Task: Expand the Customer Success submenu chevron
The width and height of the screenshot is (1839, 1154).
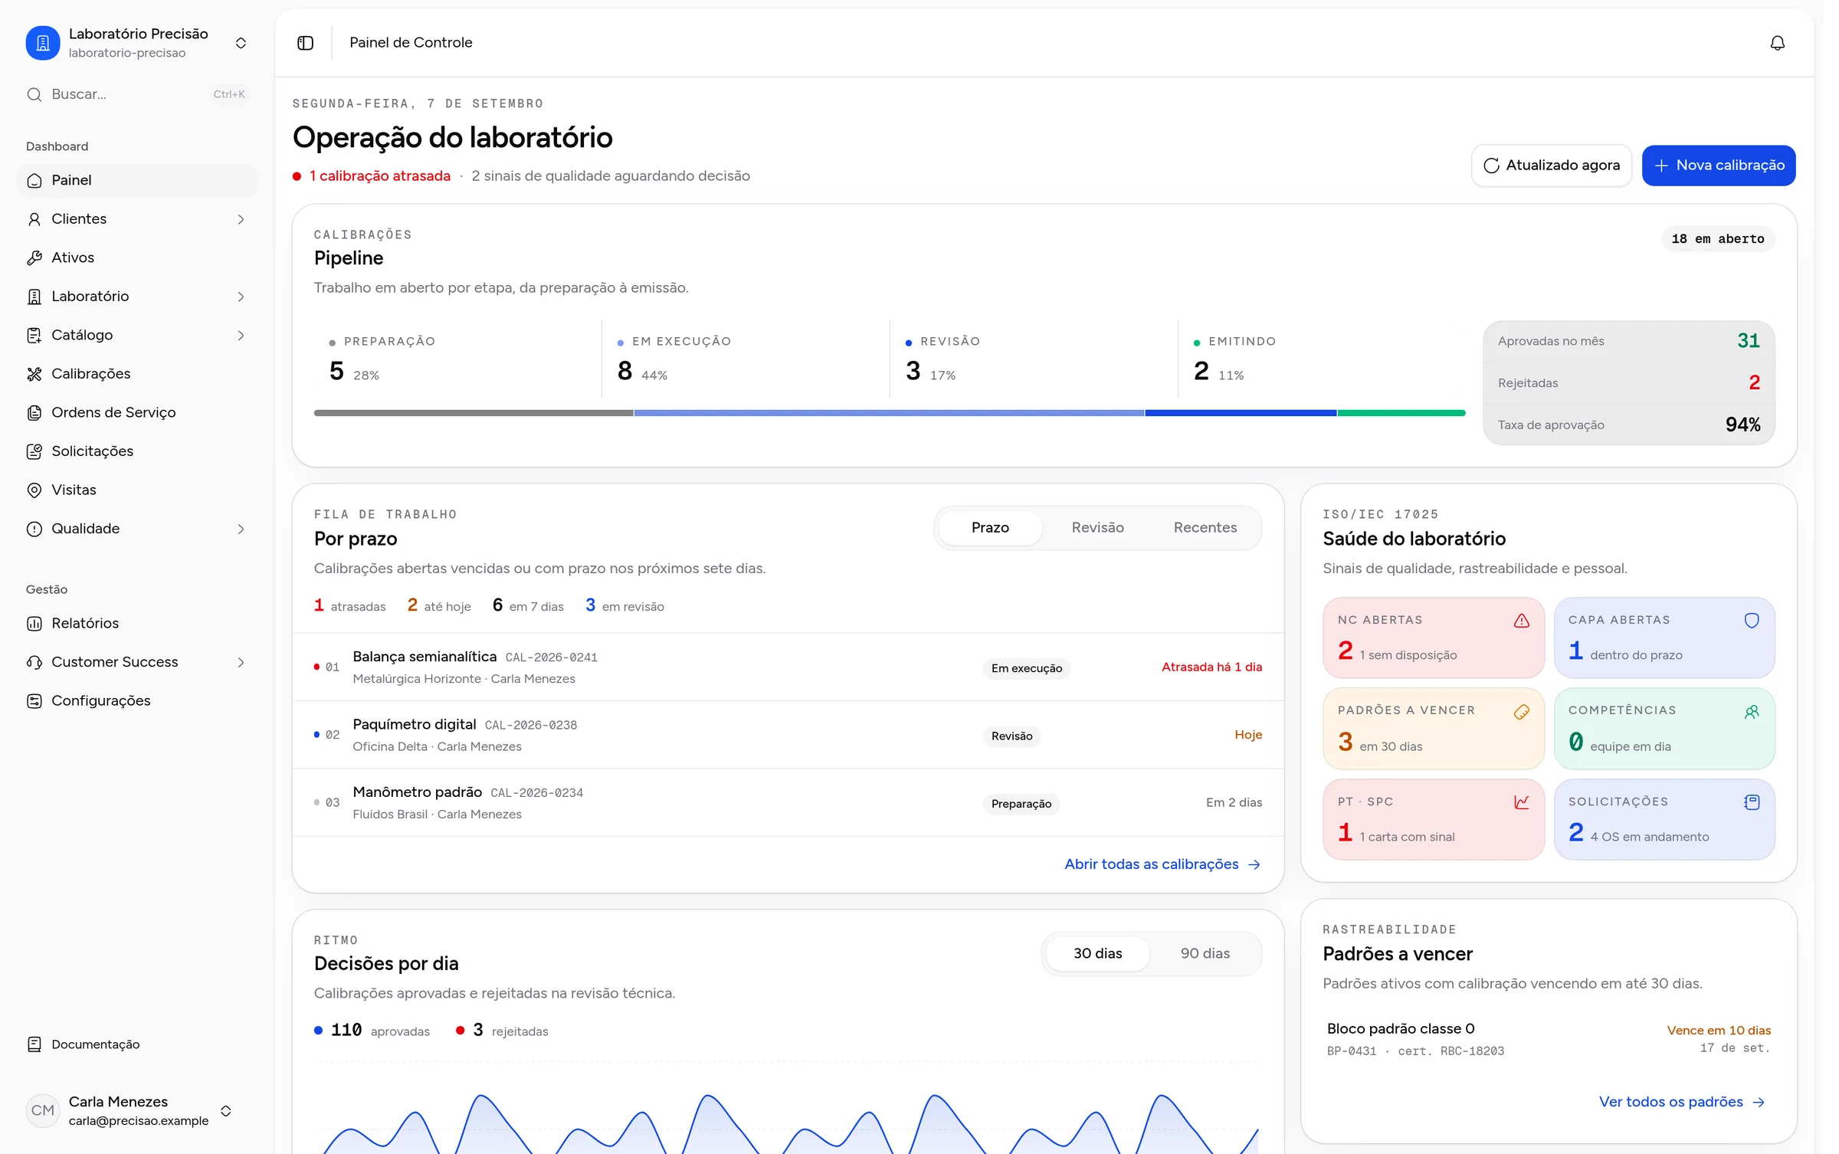Action: pyautogui.click(x=241, y=662)
